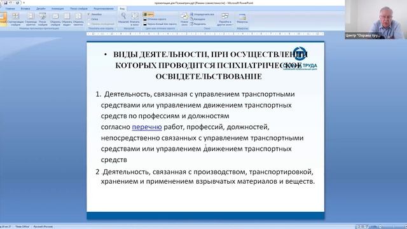Image resolution: width=407 pixels, height=229 pixels.
Task: Open the Home (Главная) ribbon tab
Action: tap(10, 8)
